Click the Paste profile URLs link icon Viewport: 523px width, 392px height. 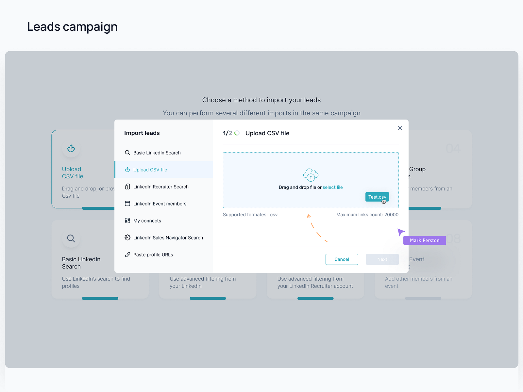127,254
